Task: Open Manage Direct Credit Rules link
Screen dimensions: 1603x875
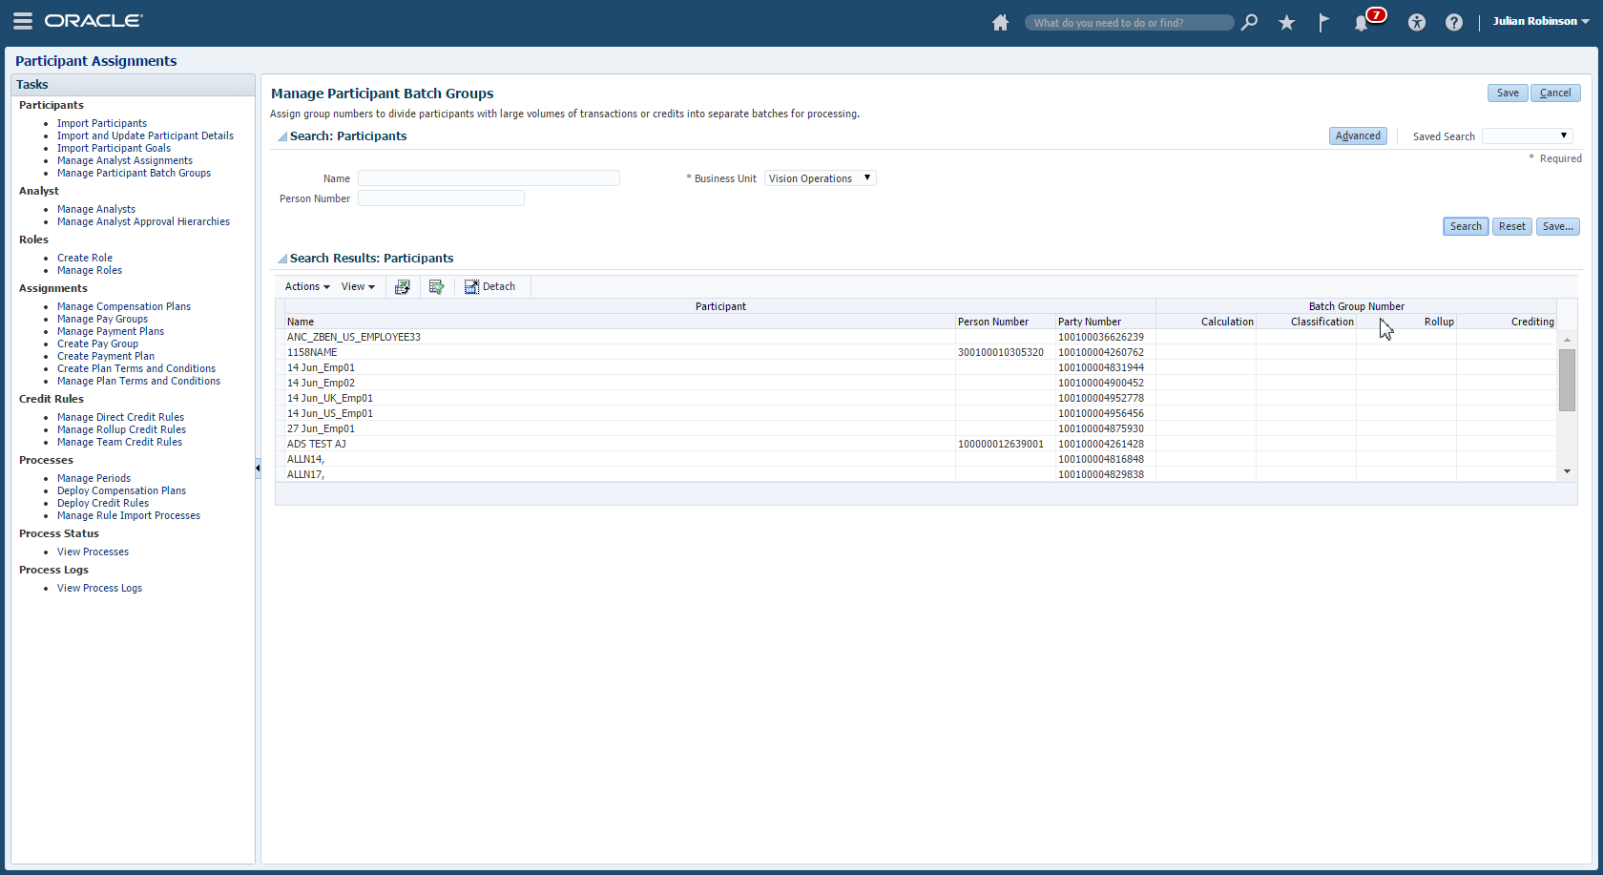Action: click(x=120, y=417)
